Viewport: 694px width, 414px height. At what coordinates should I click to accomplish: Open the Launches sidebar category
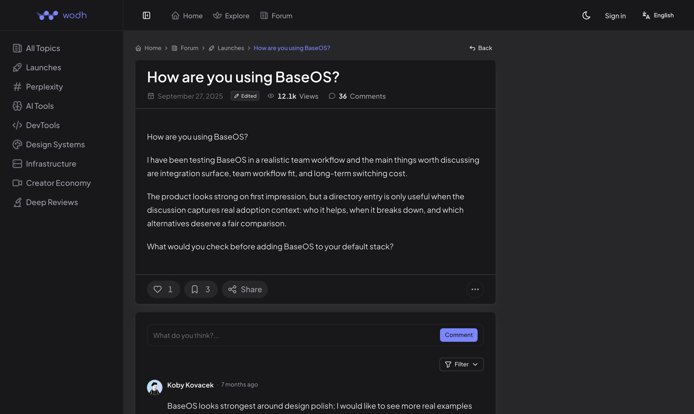click(x=37, y=67)
